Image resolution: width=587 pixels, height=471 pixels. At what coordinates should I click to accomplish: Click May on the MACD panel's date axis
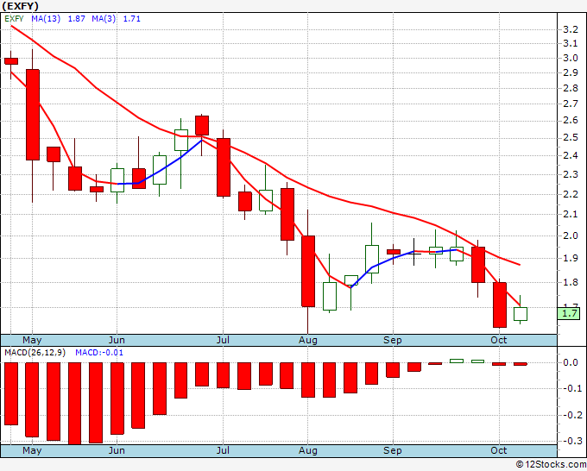tap(32, 450)
